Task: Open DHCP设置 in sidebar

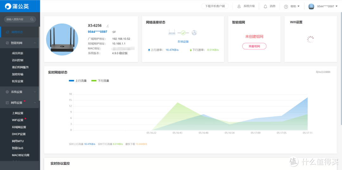Action: [19, 134]
